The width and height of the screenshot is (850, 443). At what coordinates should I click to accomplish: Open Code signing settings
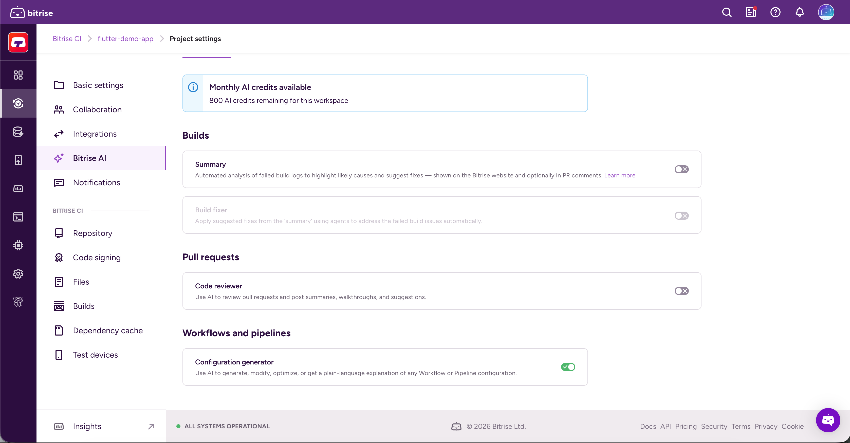click(101, 258)
